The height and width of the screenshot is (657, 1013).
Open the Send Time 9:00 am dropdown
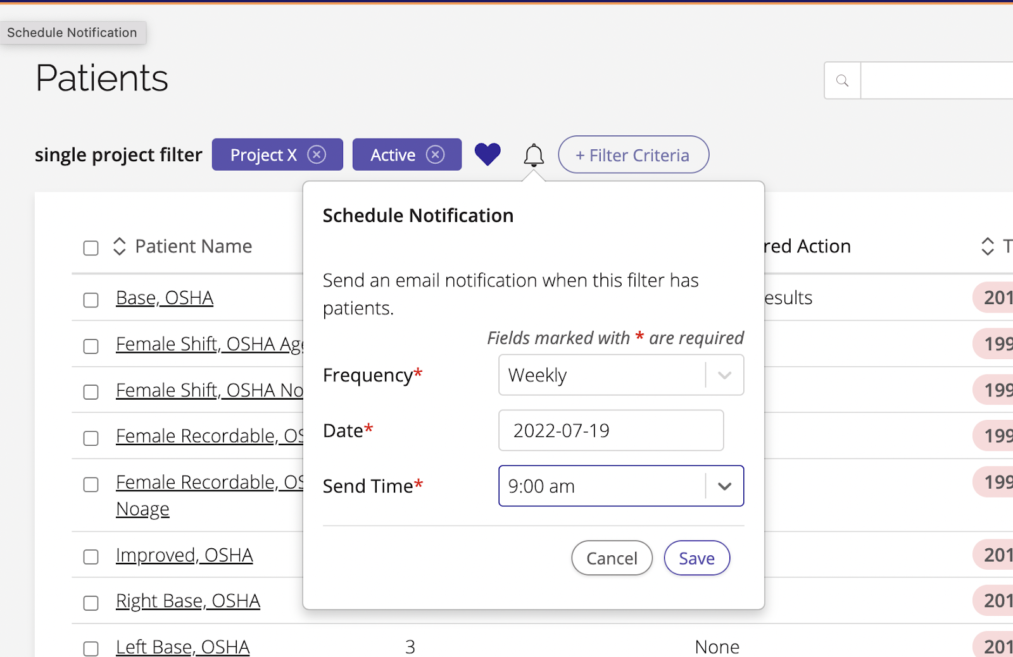coord(621,486)
